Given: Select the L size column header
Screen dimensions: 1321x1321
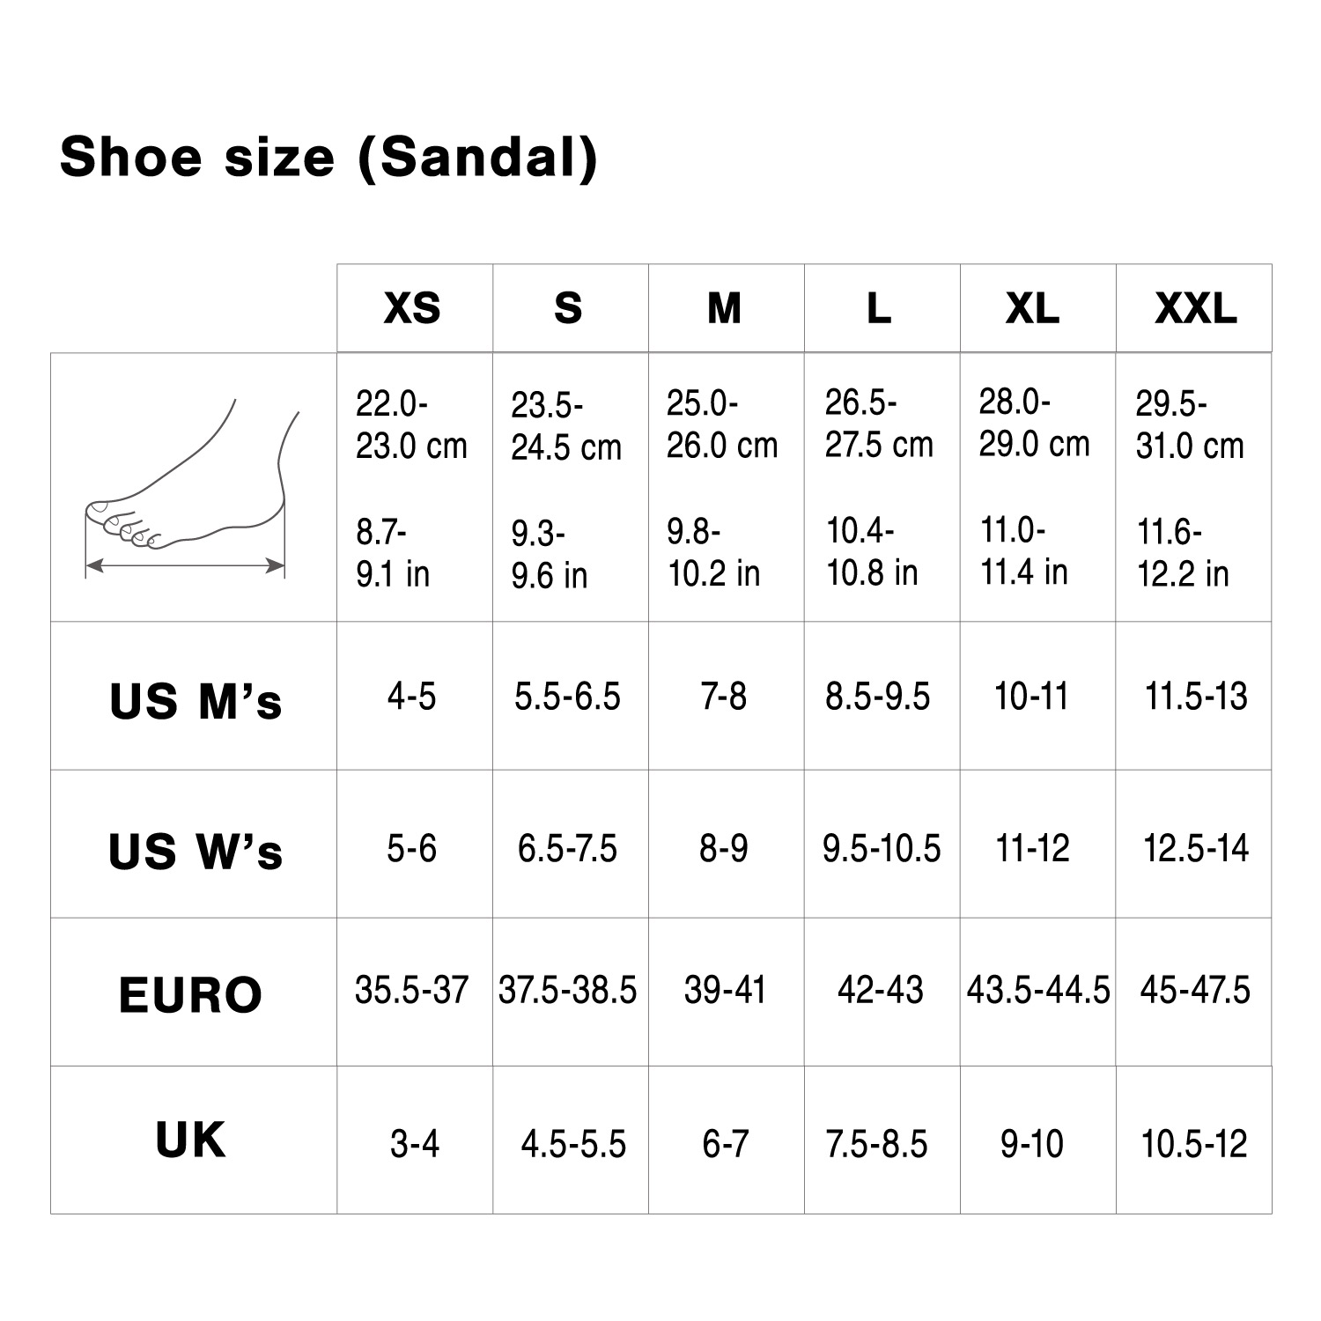Looking at the screenshot, I should 879,308.
